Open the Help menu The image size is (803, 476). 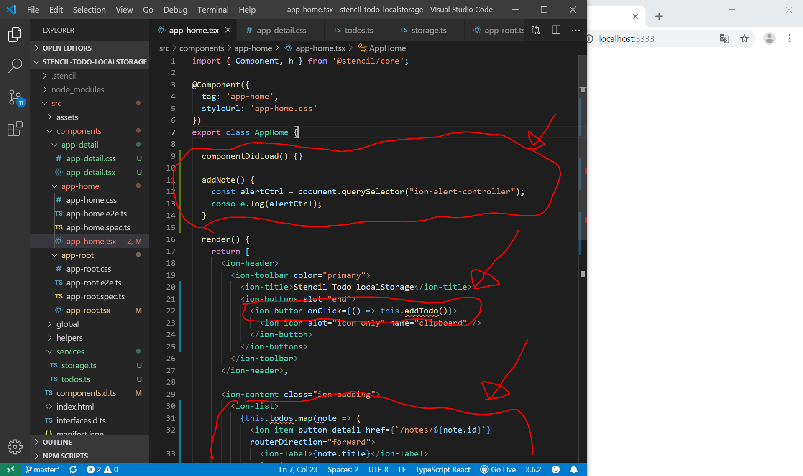coord(247,9)
